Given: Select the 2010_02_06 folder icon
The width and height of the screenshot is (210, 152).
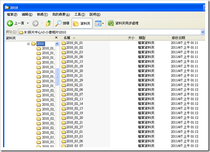Looking at the screenshot, I should (x=64, y=90).
